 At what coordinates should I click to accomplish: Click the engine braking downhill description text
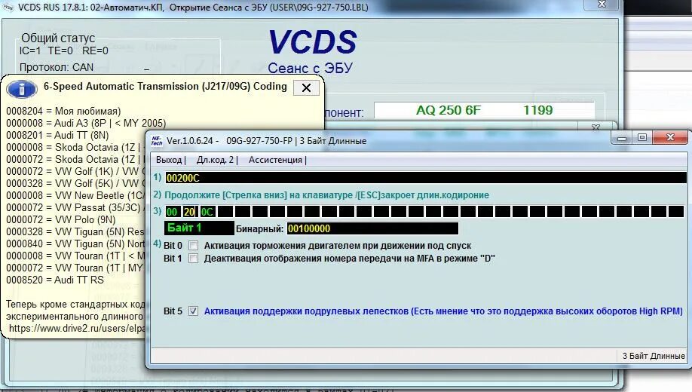pos(338,246)
